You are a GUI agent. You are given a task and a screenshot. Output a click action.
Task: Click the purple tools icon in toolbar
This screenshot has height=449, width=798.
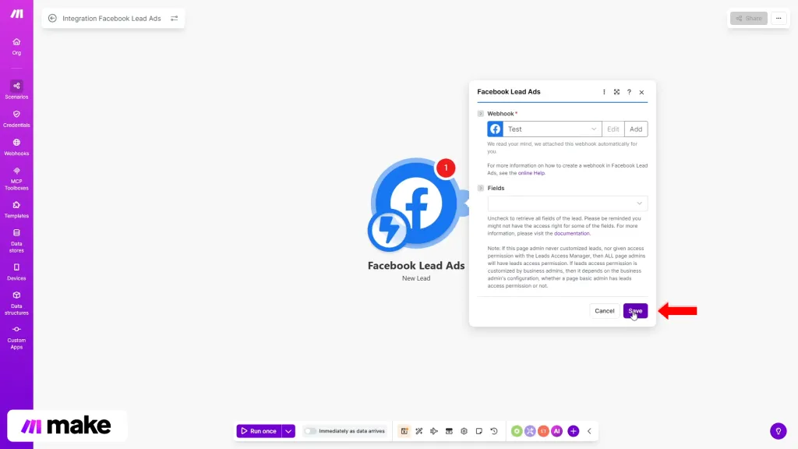[x=530, y=431]
